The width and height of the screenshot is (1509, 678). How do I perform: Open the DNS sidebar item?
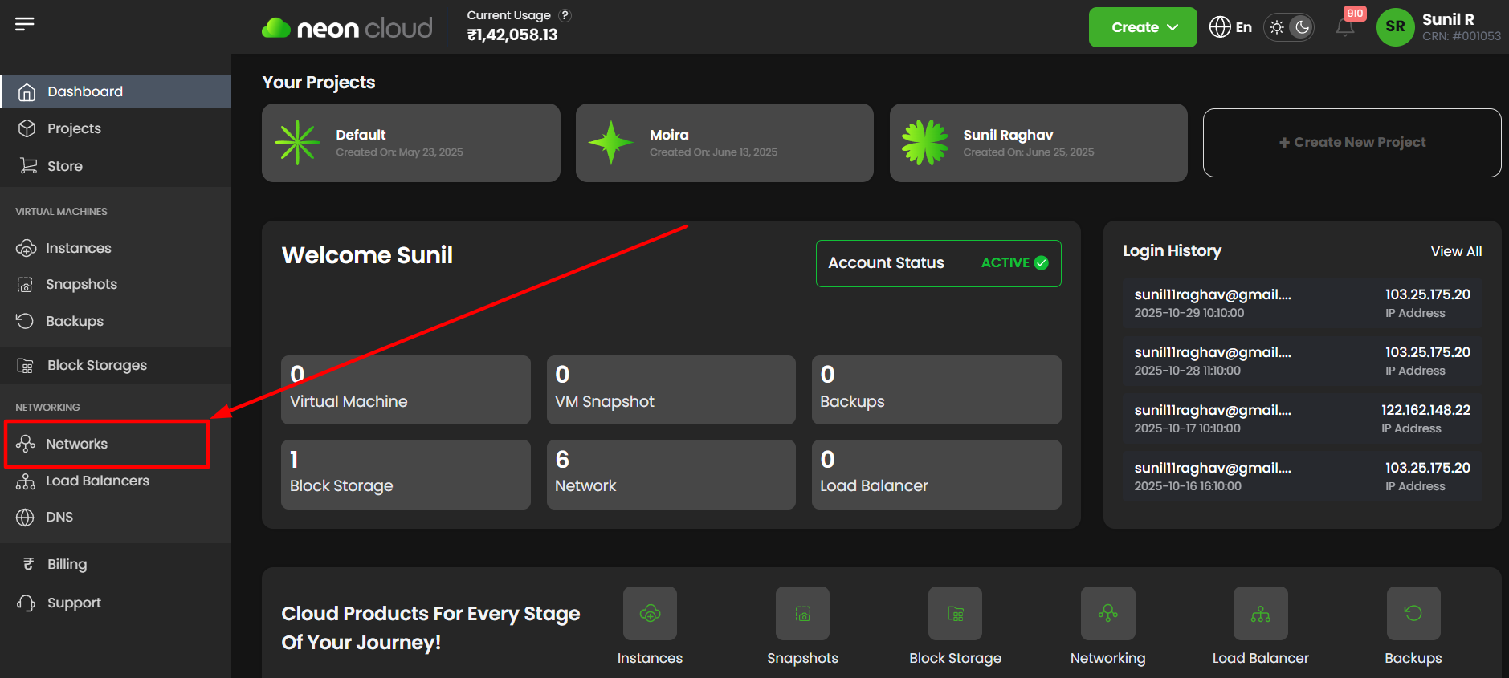pos(59,517)
